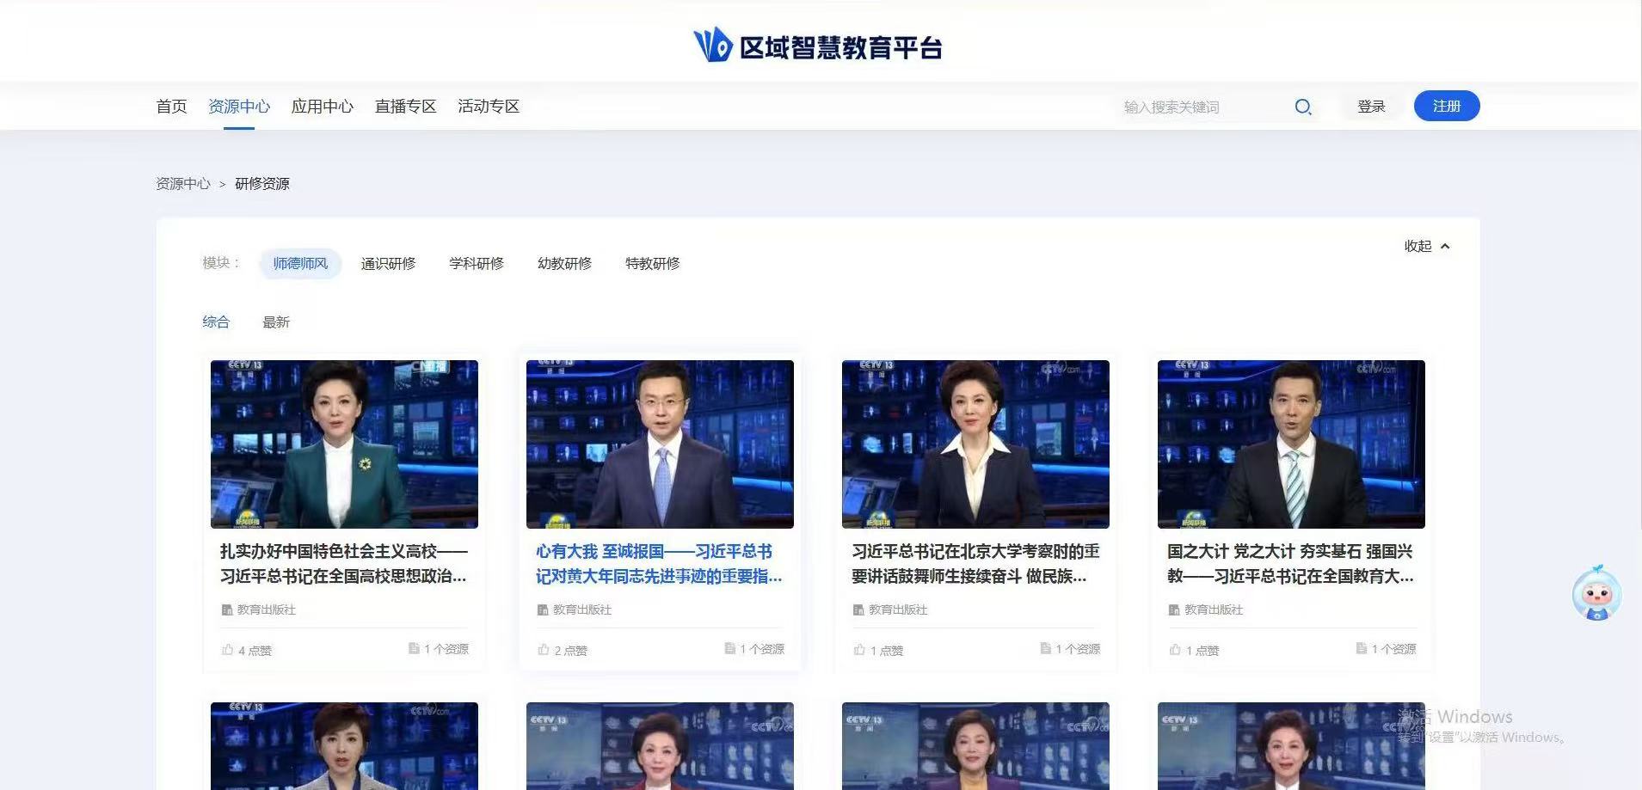Select the 师德师风 module filter

tap(300, 263)
